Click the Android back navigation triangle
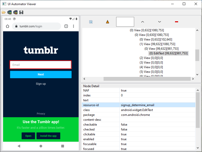The height and width of the screenshot is (152, 202). click(19, 146)
